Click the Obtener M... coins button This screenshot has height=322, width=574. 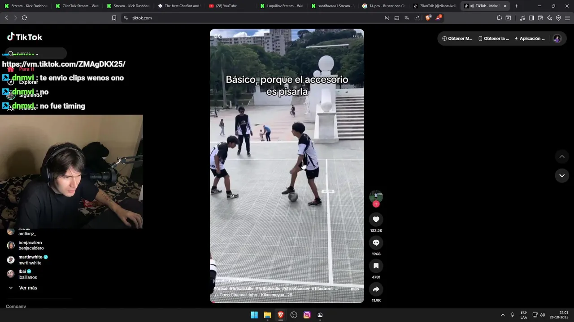click(x=457, y=38)
